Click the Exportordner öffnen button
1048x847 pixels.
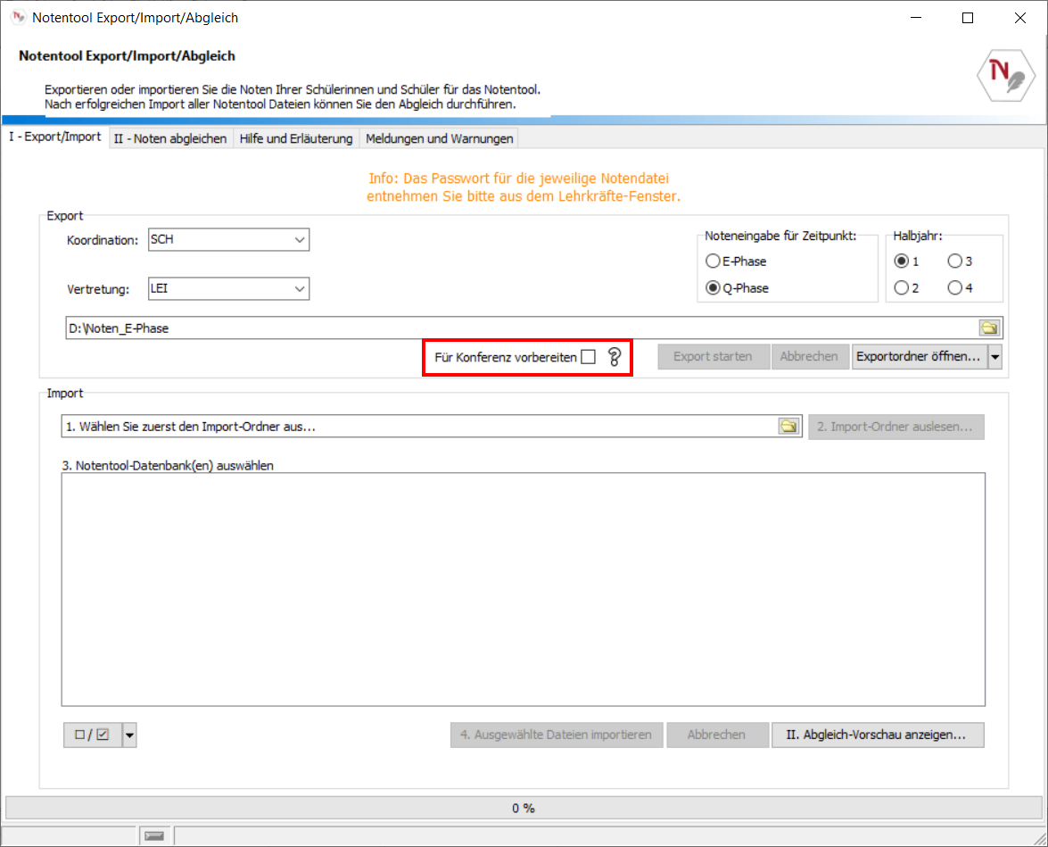919,357
